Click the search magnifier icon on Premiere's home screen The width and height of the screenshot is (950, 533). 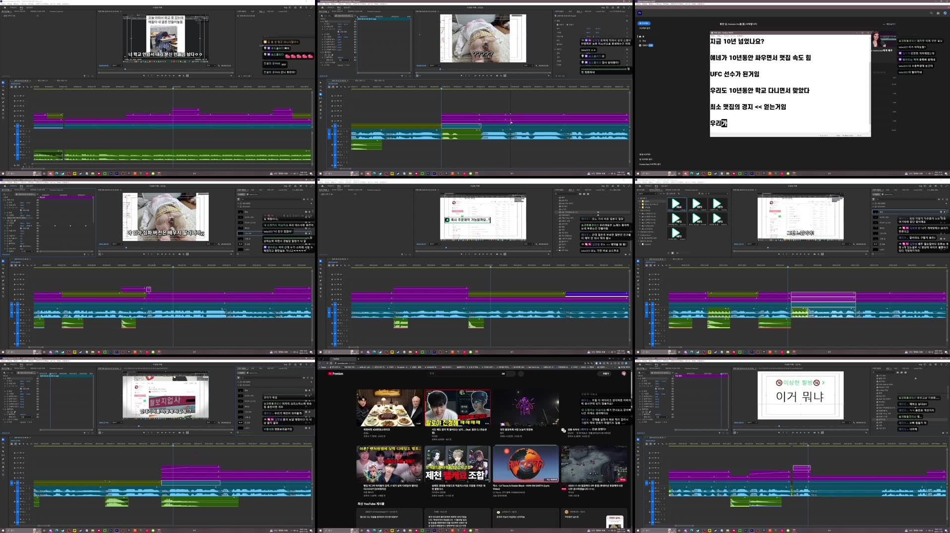(x=931, y=13)
